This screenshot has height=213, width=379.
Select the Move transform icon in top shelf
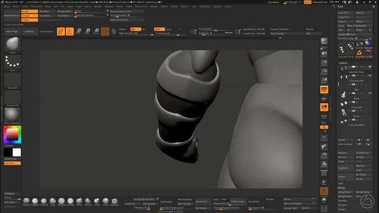pos(79,31)
